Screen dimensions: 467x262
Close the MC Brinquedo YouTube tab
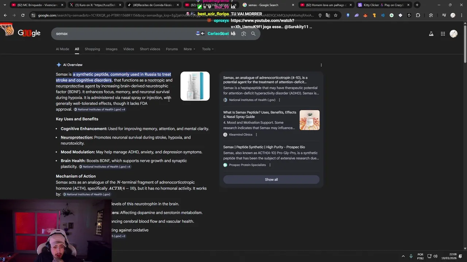62,5
